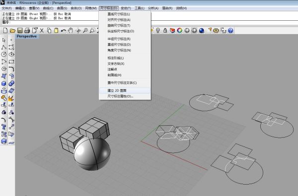Image resolution: width=298 pixels, height=196 pixels.
Task: Select the arrow pointer tool
Action: point(4,40)
